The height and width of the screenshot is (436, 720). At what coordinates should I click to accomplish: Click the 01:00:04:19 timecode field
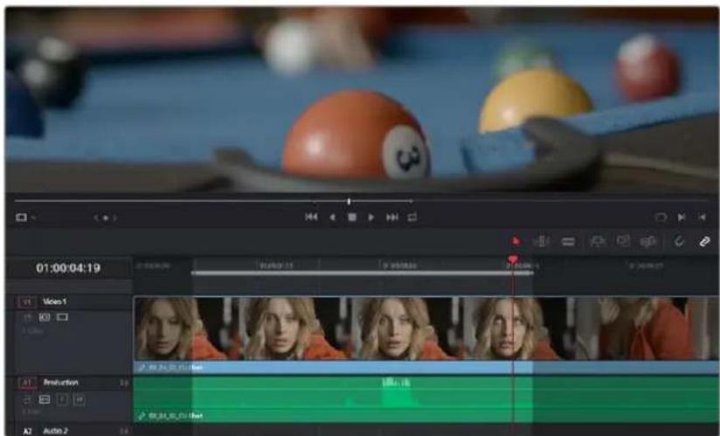click(x=68, y=268)
